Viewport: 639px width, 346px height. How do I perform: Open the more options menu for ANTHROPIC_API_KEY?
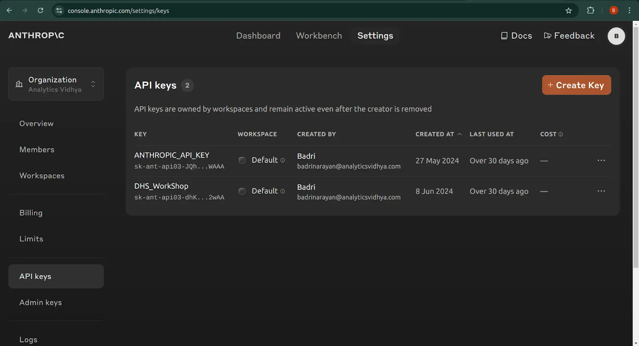tap(601, 160)
